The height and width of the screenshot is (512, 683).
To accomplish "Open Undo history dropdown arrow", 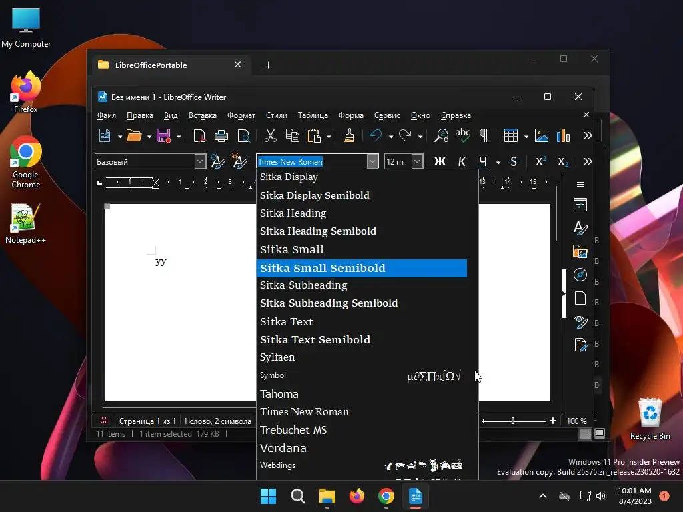I will 390,137.
